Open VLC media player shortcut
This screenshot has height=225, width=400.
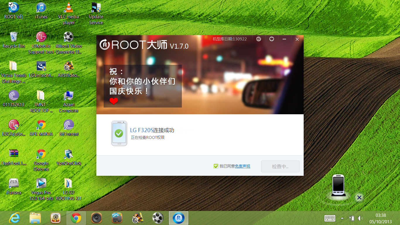point(69,13)
